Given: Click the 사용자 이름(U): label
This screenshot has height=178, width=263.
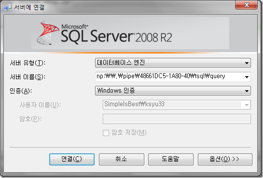Looking at the screenshot, I should point(40,105).
